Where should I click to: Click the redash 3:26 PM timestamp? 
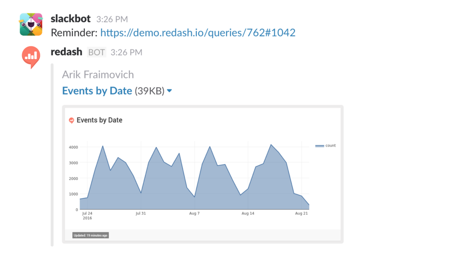tap(126, 52)
